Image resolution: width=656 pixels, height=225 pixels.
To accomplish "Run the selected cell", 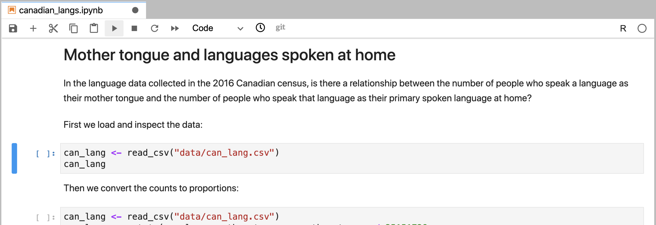I will 114,28.
